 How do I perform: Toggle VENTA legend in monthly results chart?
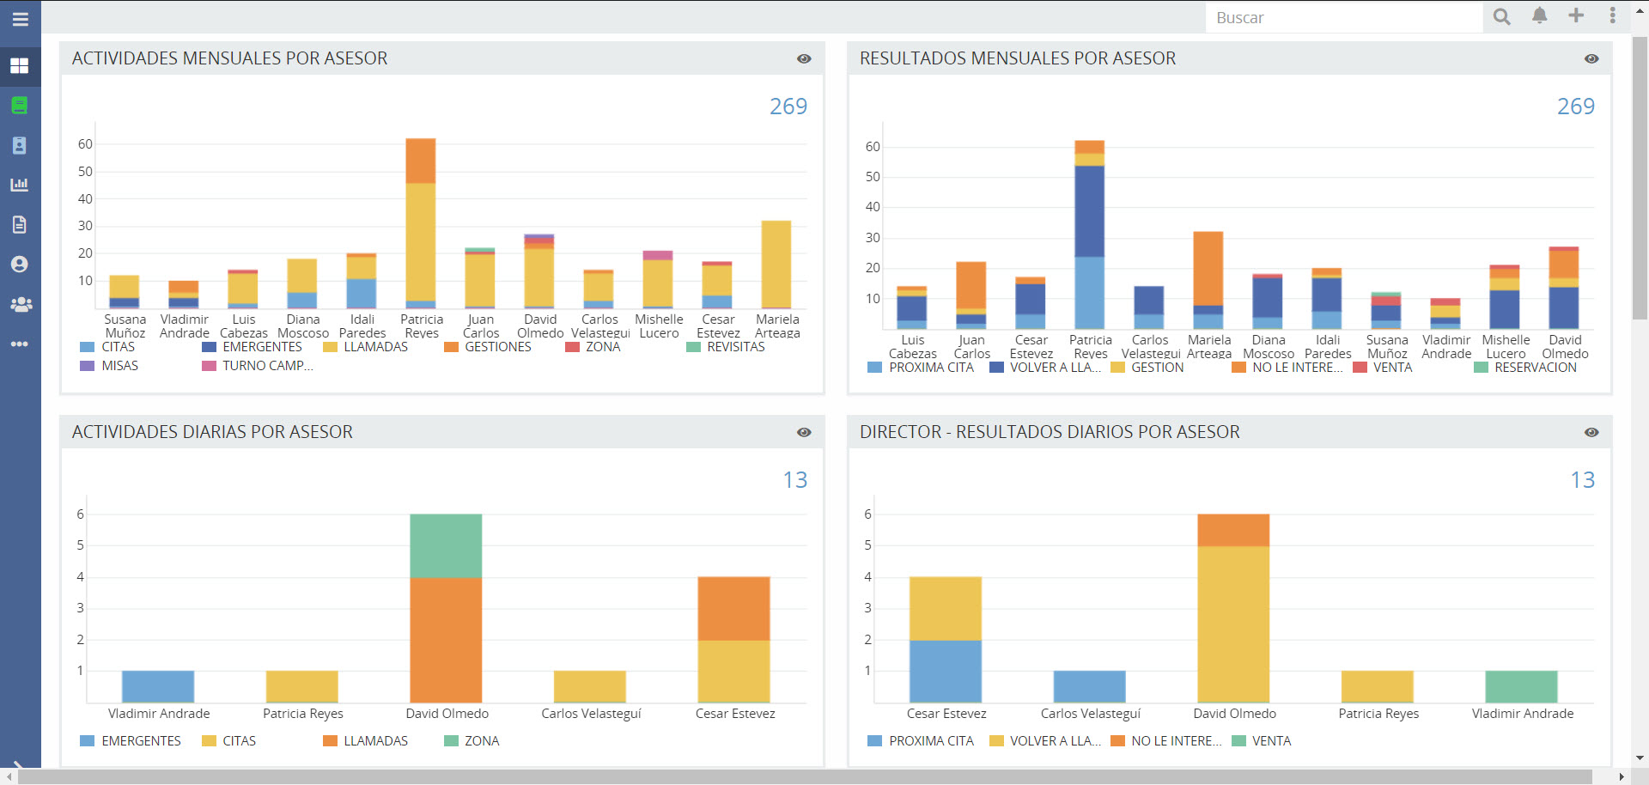click(x=1391, y=368)
